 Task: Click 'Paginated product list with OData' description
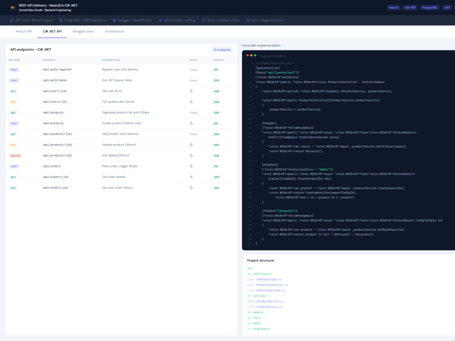pyautogui.click(x=126, y=112)
